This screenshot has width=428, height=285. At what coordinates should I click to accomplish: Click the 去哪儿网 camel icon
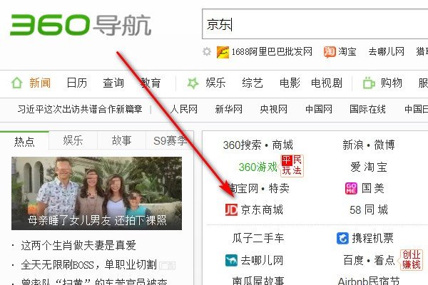231,260
